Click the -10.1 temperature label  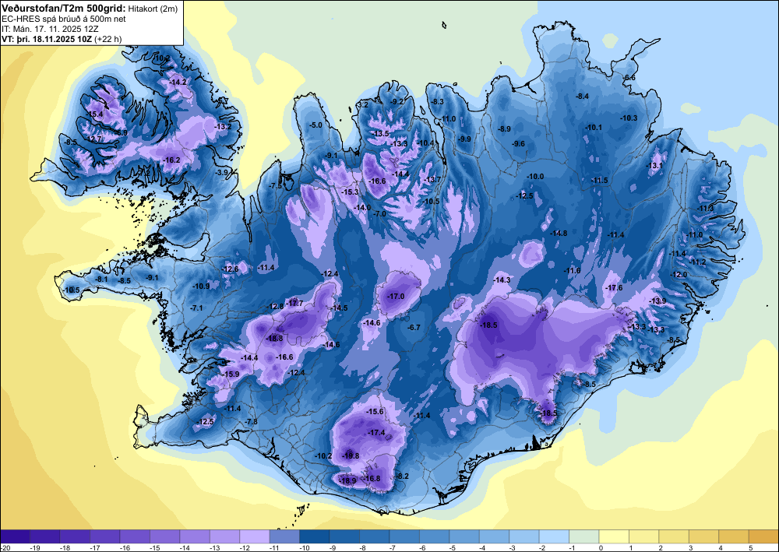594,128
